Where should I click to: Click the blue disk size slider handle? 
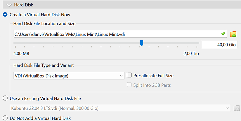click(x=142, y=43)
